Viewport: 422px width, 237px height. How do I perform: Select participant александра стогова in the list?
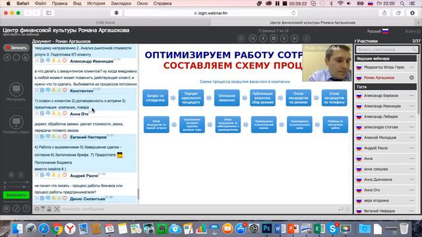pos(386,127)
